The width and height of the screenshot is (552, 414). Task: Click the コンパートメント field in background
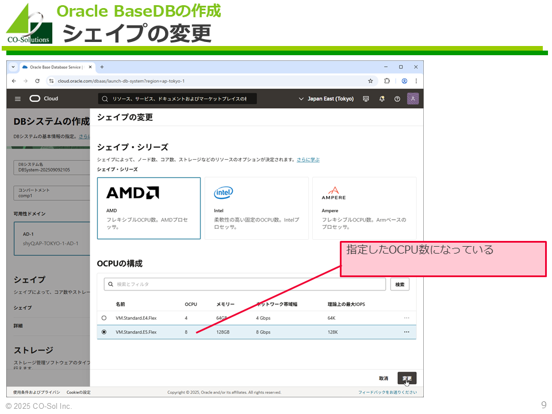coord(52,193)
